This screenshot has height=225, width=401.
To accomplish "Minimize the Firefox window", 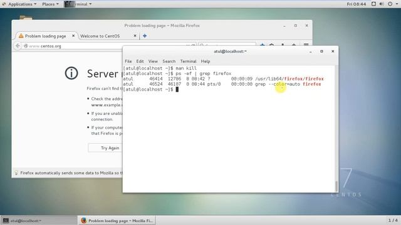I will (284, 26).
